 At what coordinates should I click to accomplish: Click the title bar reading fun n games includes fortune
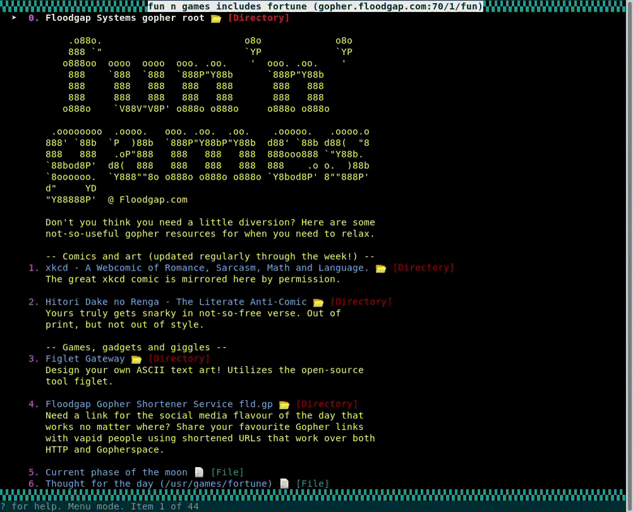point(315,6)
